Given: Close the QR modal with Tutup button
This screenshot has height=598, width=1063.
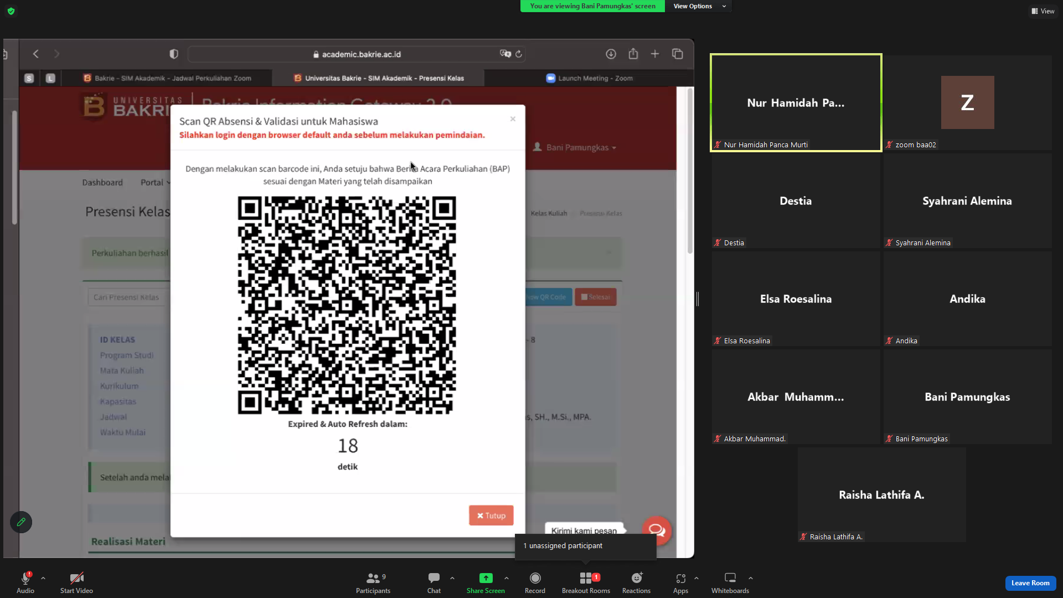Looking at the screenshot, I should [491, 515].
